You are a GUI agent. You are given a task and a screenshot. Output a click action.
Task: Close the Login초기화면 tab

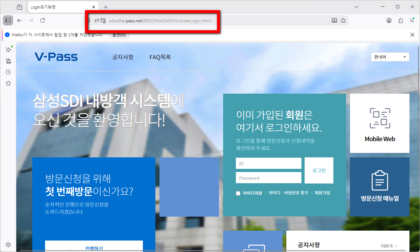[x=94, y=7]
